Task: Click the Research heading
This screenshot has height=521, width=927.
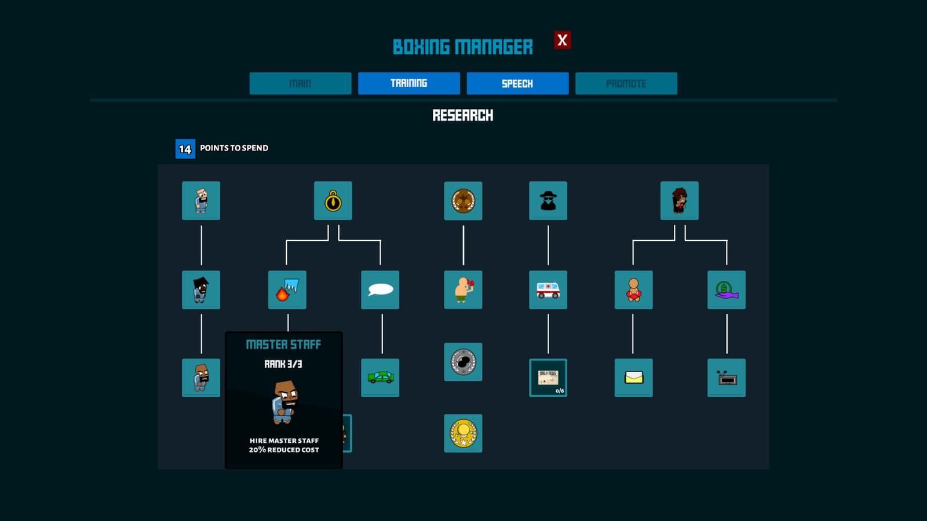Action: click(463, 115)
